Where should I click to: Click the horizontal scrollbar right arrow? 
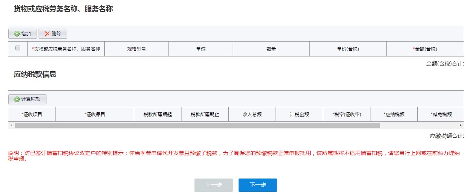pyautogui.click(x=461, y=125)
